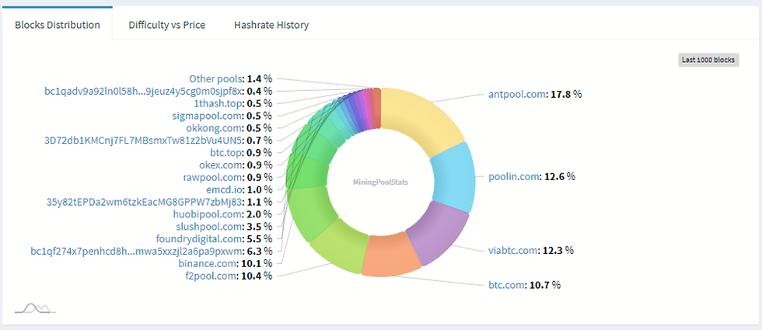The height and width of the screenshot is (330, 762).
Task: Select the orange btc.com donut slice
Action: [391, 255]
